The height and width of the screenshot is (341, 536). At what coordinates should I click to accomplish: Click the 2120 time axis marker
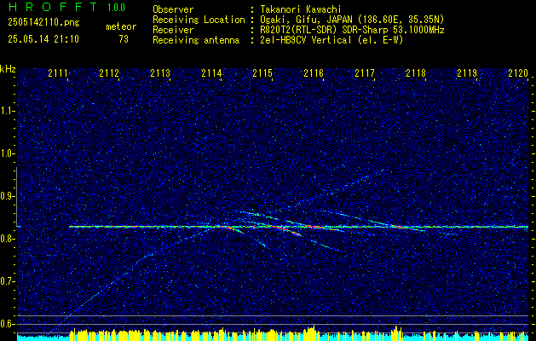tap(518, 73)
